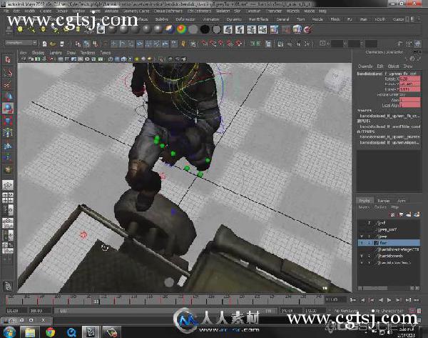Open the Create menu
428x338 pixels.
46,11
